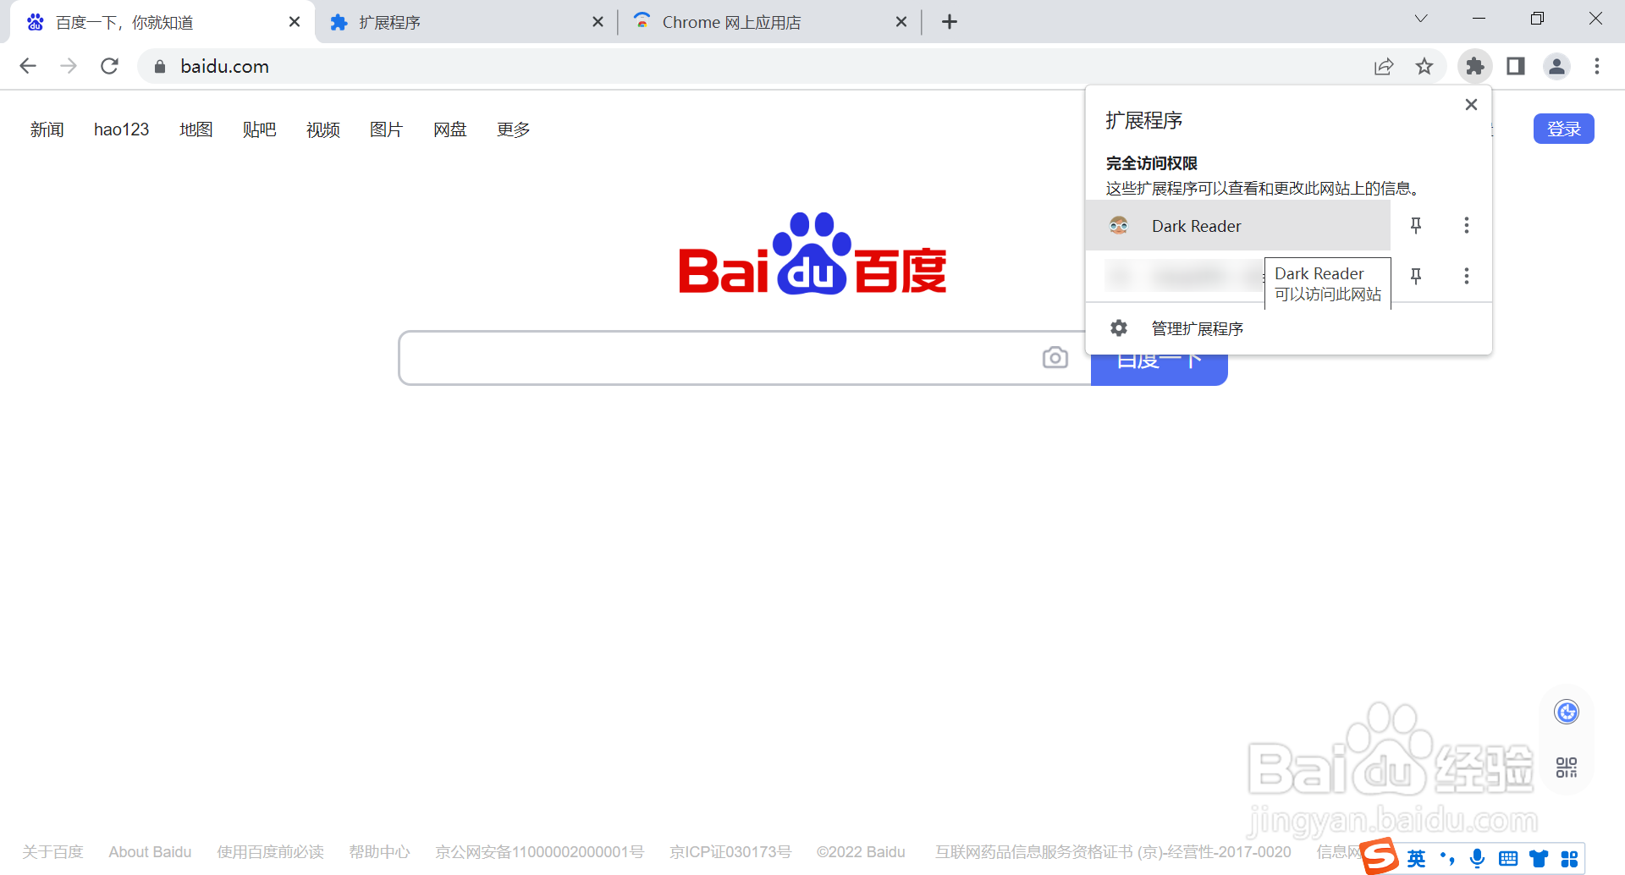Click the 登录 login button
The width and height of the screenshot is (1625, 875).
click(x=1564, y=129)
